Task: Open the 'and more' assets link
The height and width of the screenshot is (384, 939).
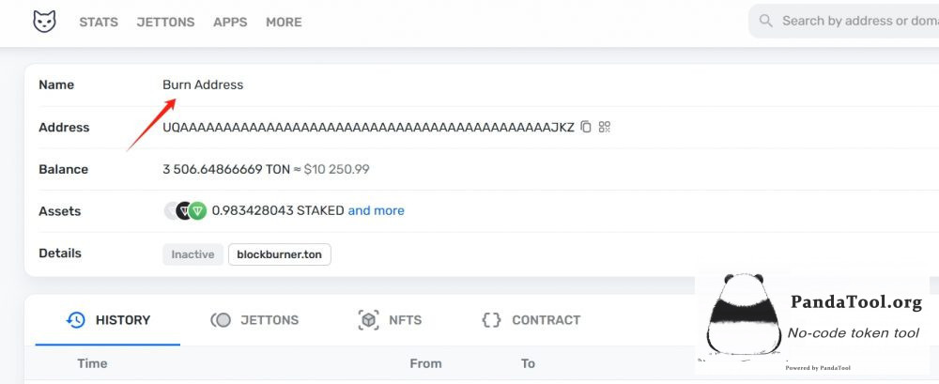Action: [377, 211]
